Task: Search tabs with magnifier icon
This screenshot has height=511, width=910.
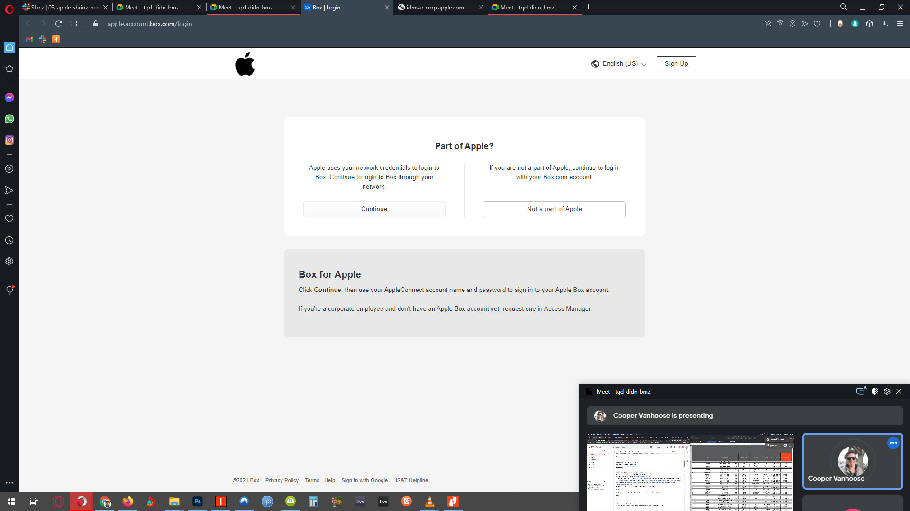Action: [x=844, y=7]
